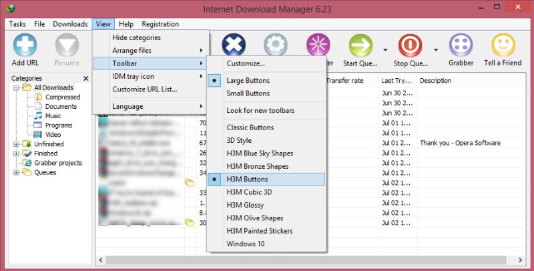
Task: Select the Video category icon
Action: click(x=38, y=134)
